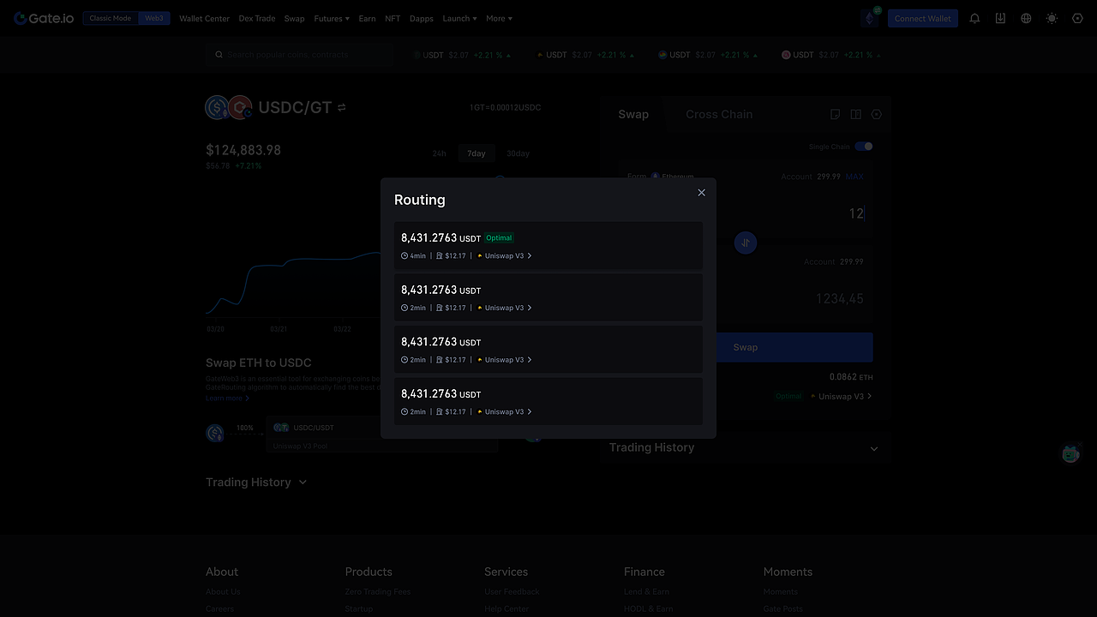Click the Gate.io logo
This screenshot has width=1097, height=617.
click(x=44, y=18)
